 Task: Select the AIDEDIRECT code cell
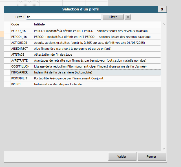(22, 49)
